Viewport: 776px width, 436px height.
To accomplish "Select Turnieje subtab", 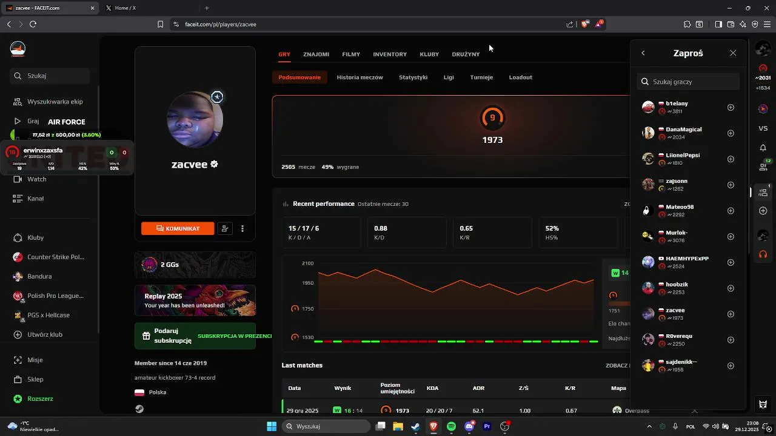I will click(x=481, y=78).
